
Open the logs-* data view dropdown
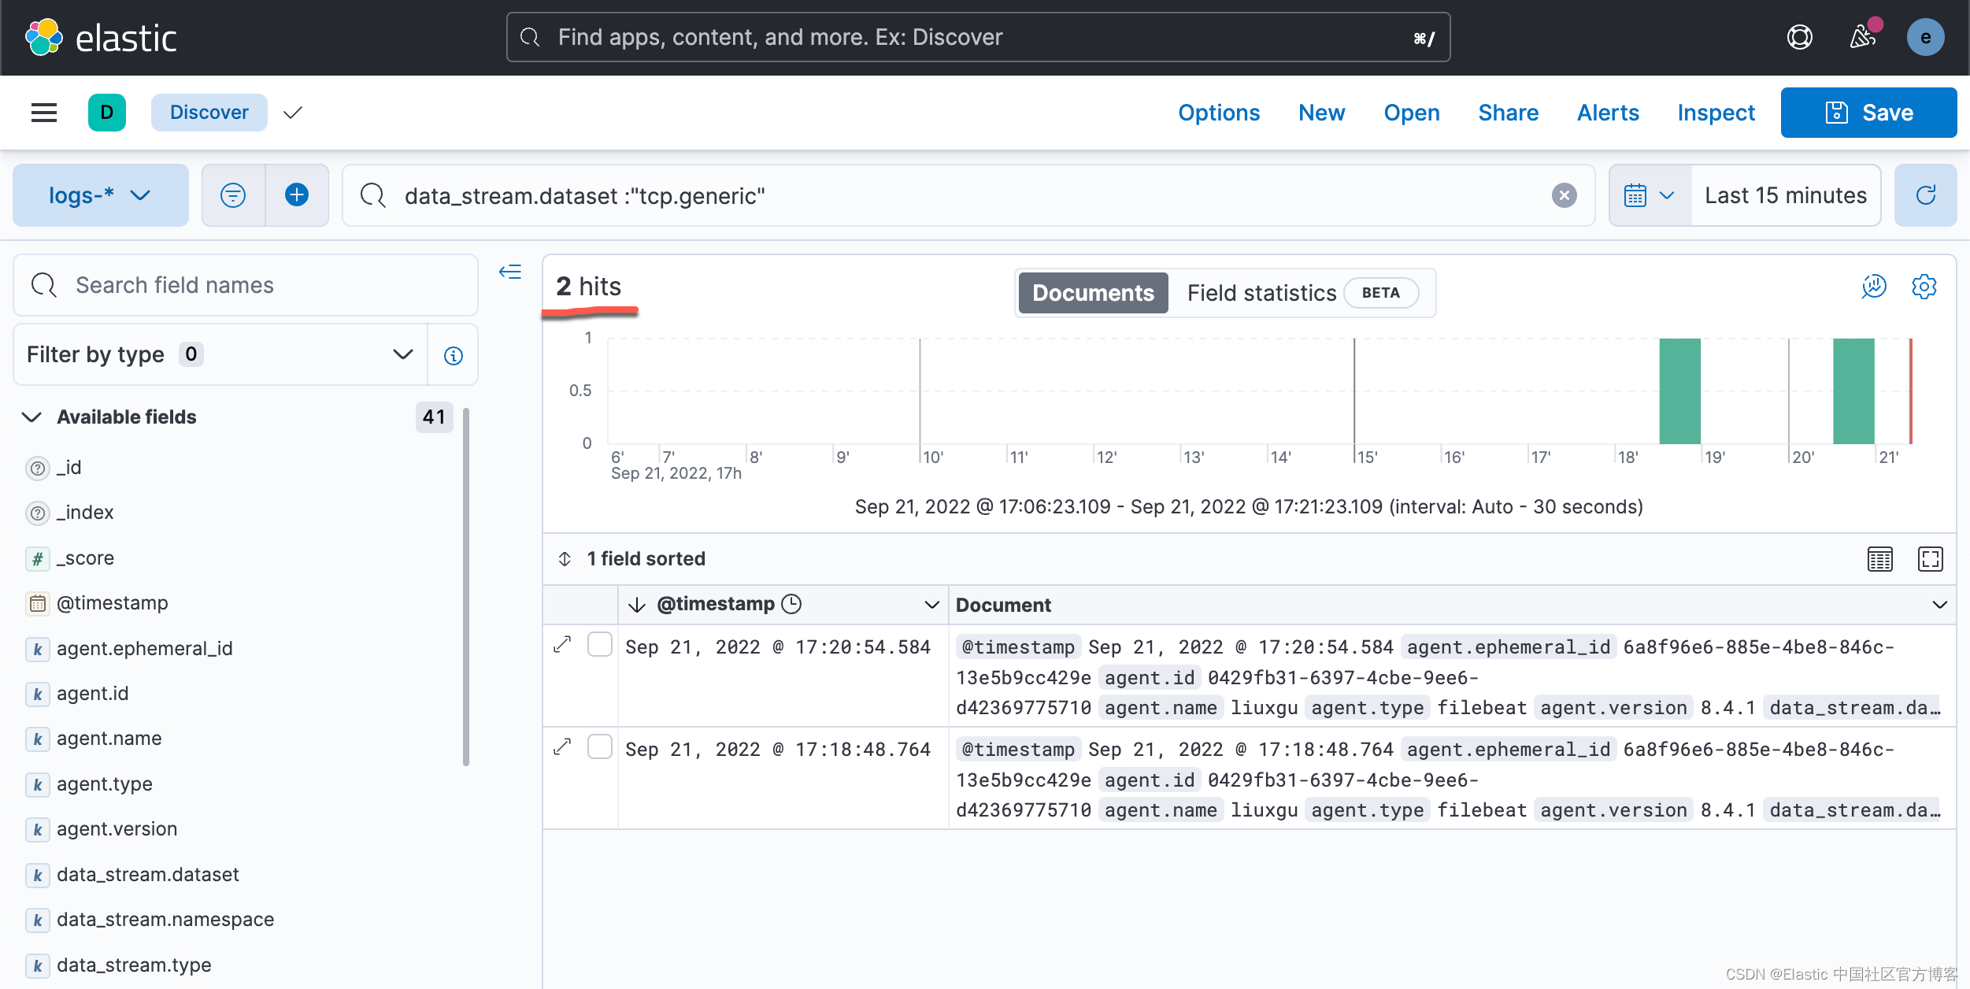click(100, 194)
